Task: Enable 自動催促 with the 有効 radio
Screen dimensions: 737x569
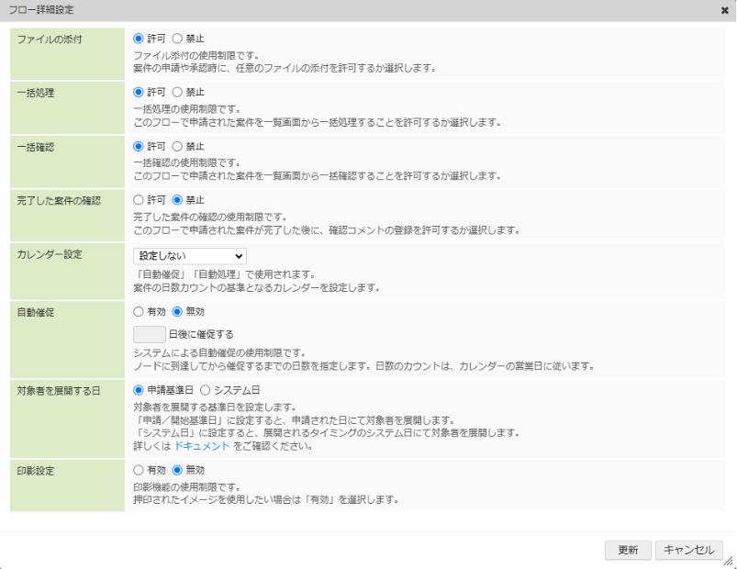Action: point(140,310)
